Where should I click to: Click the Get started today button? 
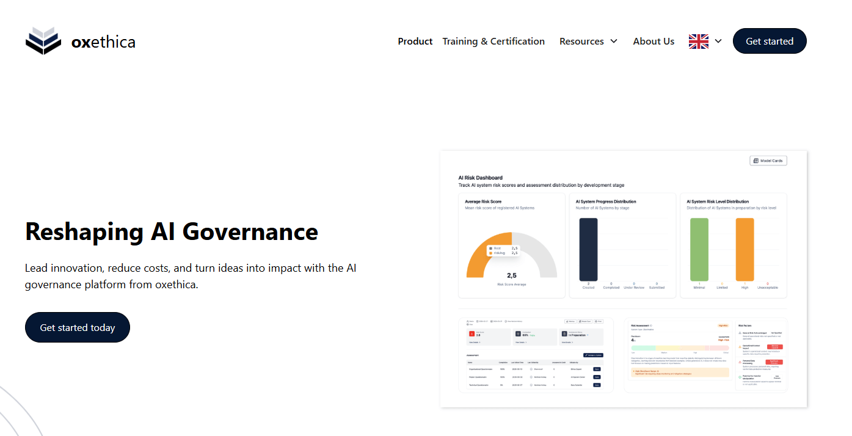77,327
